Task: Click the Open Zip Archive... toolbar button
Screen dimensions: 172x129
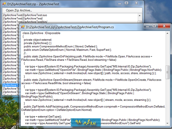Action: 19,10
